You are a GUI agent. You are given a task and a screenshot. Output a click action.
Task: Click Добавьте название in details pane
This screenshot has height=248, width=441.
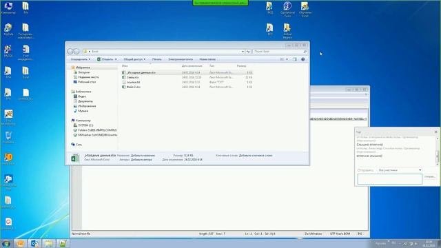click(143, 155)
